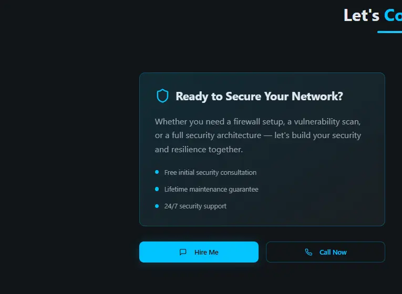
Task: Select the 'Lifetime maintenance guarantee' item text
Action: [211, 189]
